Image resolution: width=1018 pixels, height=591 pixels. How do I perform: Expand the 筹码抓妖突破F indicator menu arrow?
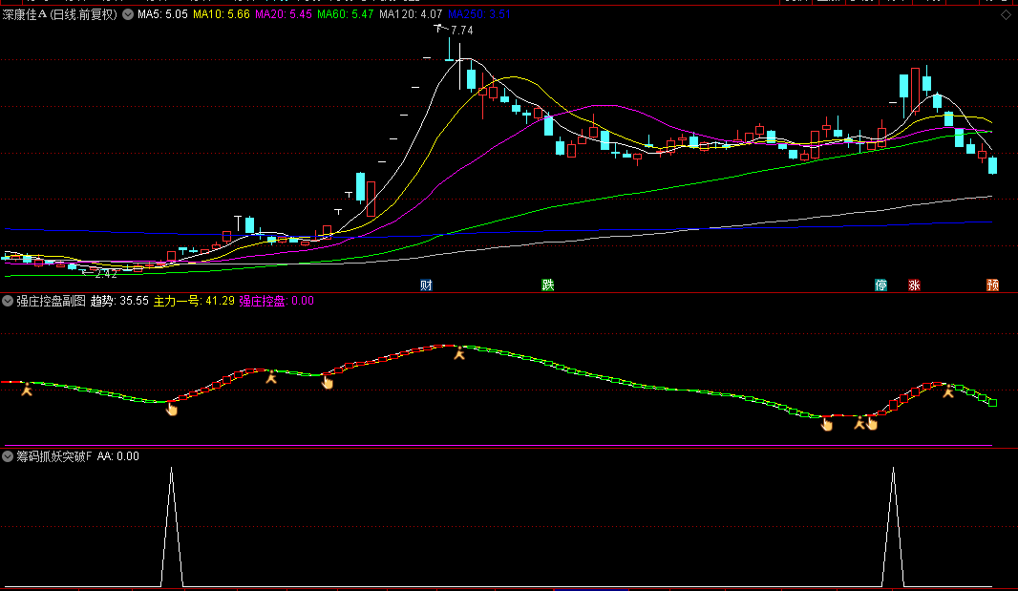(8, 456)
